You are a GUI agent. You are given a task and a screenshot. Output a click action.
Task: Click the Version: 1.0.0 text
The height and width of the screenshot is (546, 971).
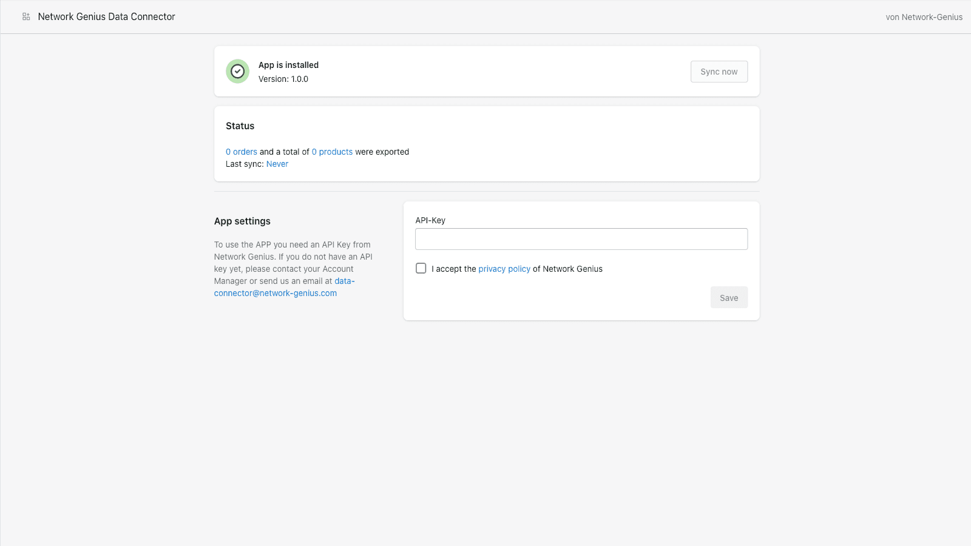click(283, 79)
